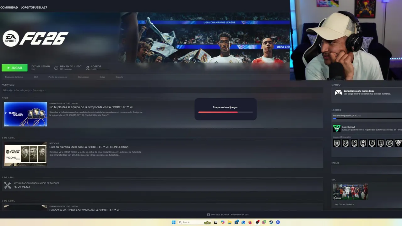The height and width of the screenshot is (226, 402).
Task: Open the 'Crea tu plantilla ideal' news headline
Action: click(x=89, y=147)
